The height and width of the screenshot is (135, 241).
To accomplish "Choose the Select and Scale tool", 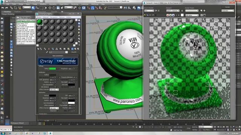I will [x=58, y=7].
